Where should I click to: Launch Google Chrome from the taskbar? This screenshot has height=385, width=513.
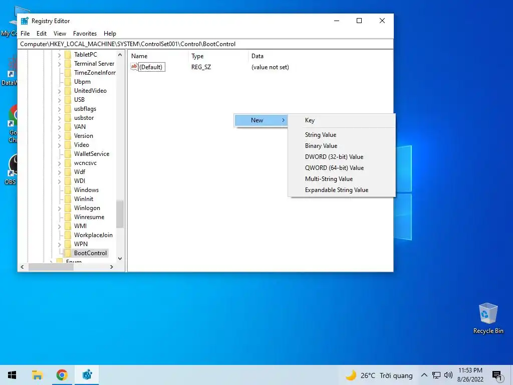[x=62, y=375]
